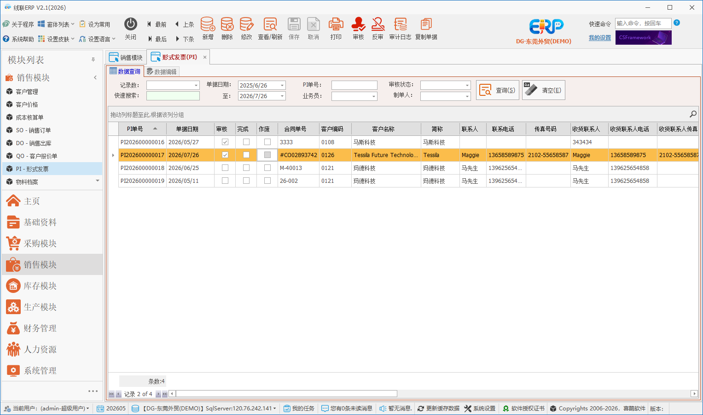Go to first record with 最前
Screen dimensions: 703x415
click(157, 24)
